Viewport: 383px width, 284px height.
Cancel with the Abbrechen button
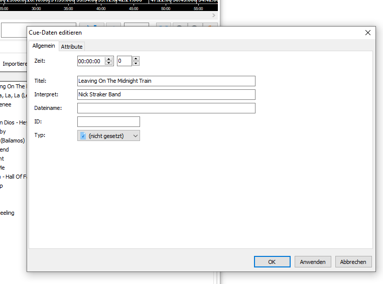tap(353, 261)
